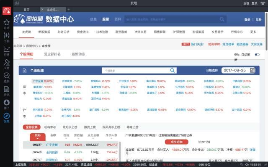Switch to the 营业部排名 tab

[52, 54]
